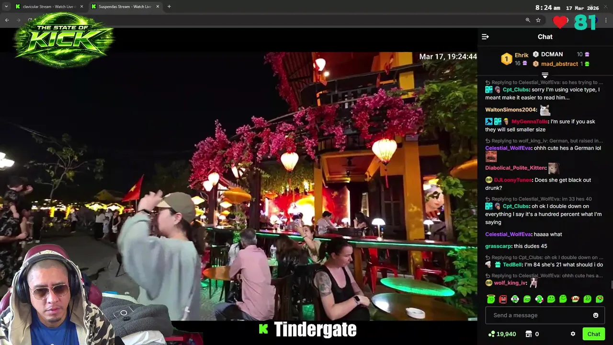
Task: Open channel points balance 19,940
Action: click(502, 334)
